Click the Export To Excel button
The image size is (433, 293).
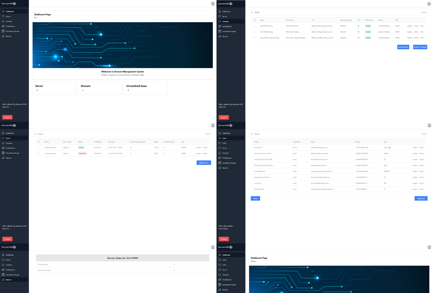(420, 47)
